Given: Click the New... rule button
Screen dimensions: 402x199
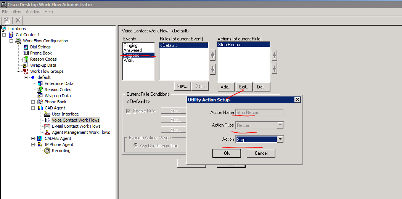Looking at the screenshot, I should [183, 86].
